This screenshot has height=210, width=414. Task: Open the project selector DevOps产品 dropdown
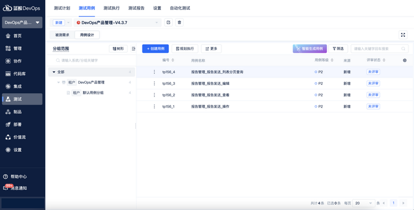[22, 23]
